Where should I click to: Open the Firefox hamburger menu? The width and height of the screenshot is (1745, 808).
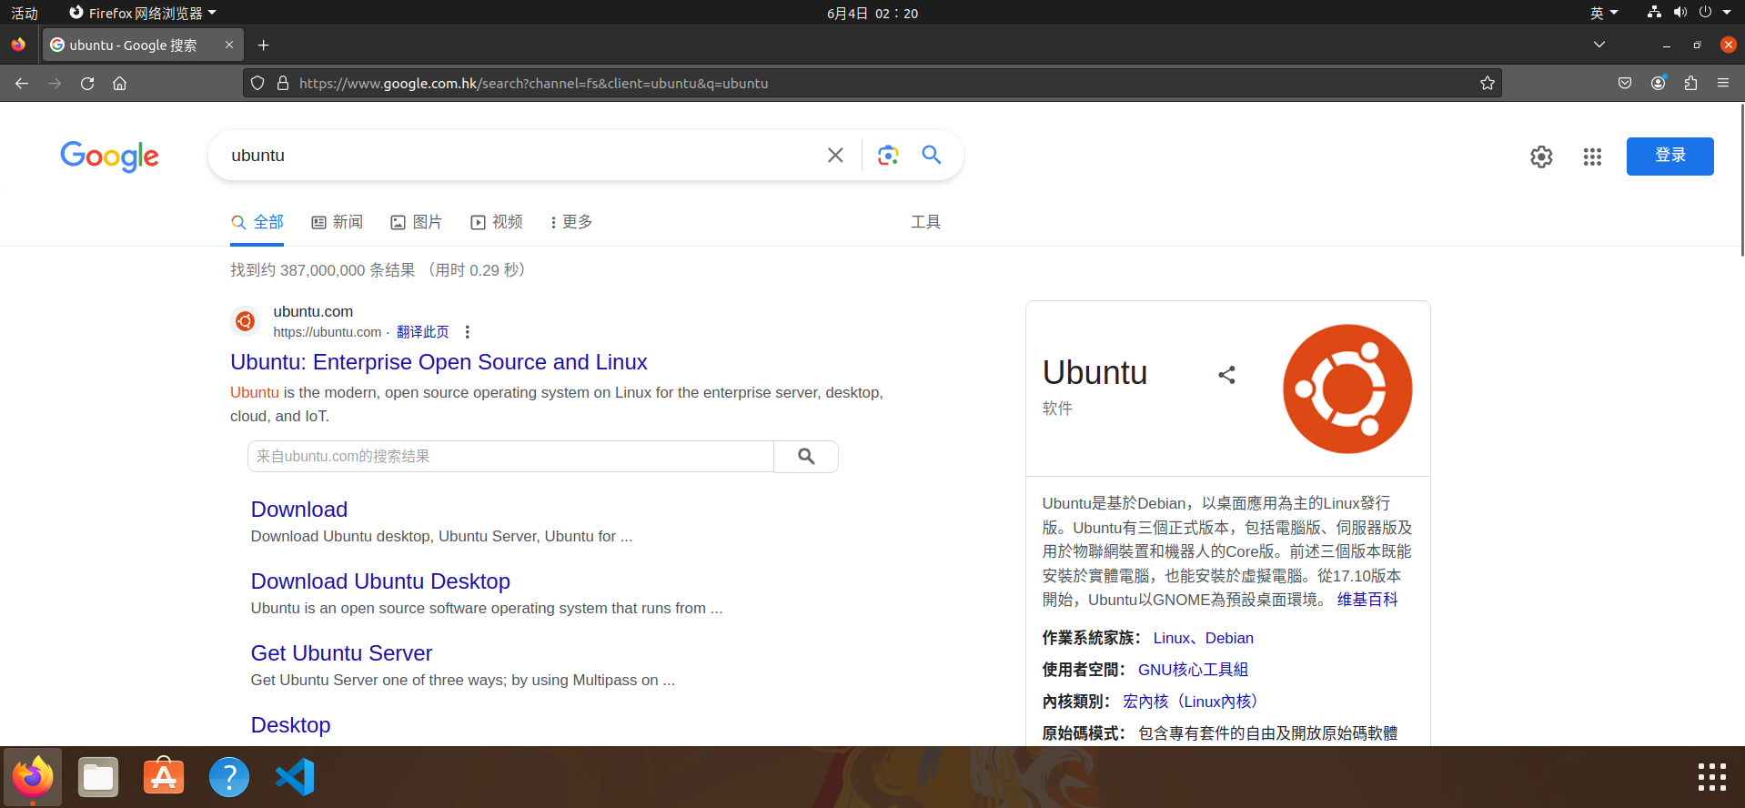coord(1723,83)
